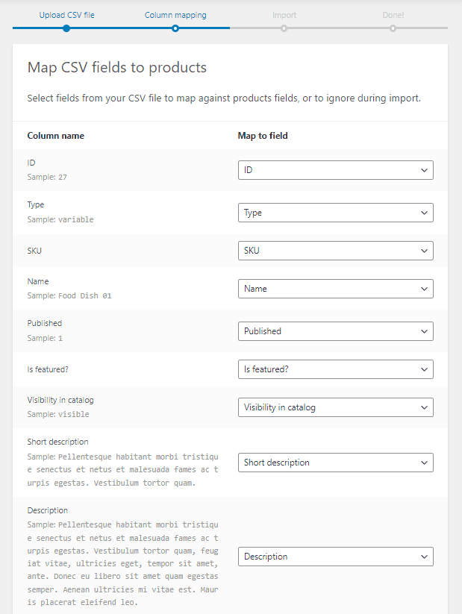Click the Column name header
The width and height of the screenshot is (462, 614).
click(55, 135)
